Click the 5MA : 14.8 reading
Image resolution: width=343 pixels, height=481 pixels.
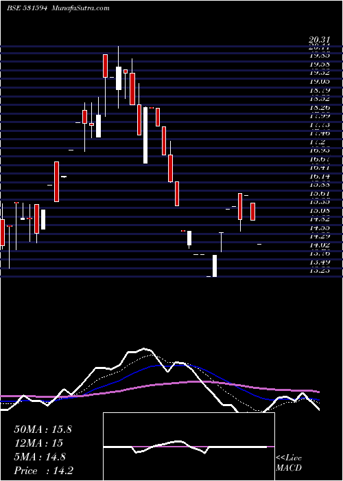(40, 457)
